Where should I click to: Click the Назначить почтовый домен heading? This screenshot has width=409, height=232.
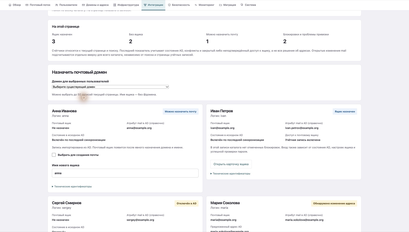(79, 72)
